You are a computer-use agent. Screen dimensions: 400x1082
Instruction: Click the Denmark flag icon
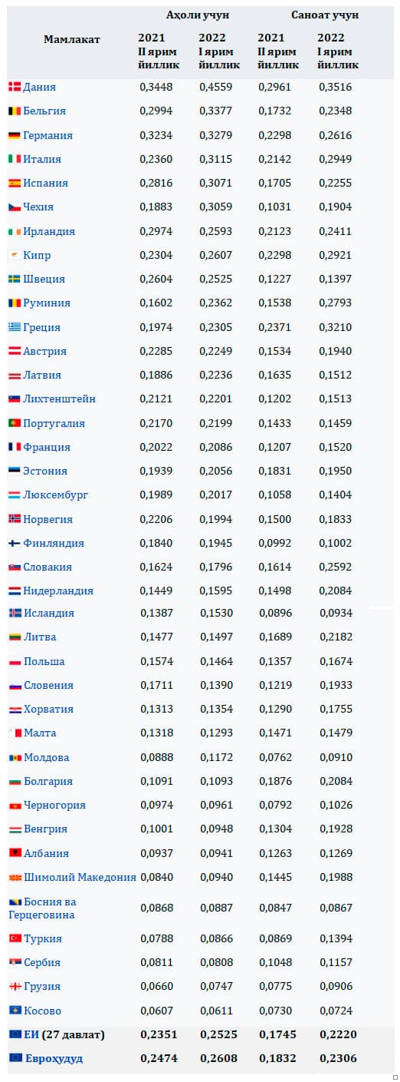pyautogui.click(x=15, y=87)
